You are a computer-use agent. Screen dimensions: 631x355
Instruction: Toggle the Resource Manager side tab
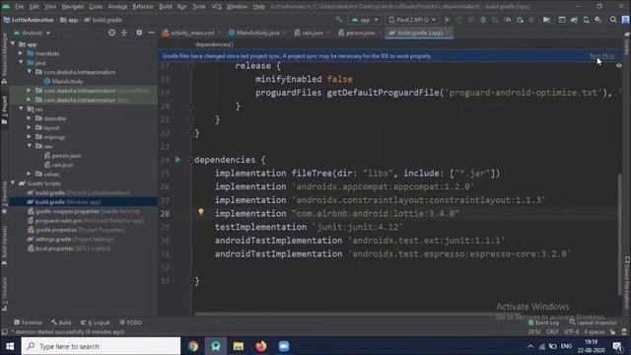[4, 57]
